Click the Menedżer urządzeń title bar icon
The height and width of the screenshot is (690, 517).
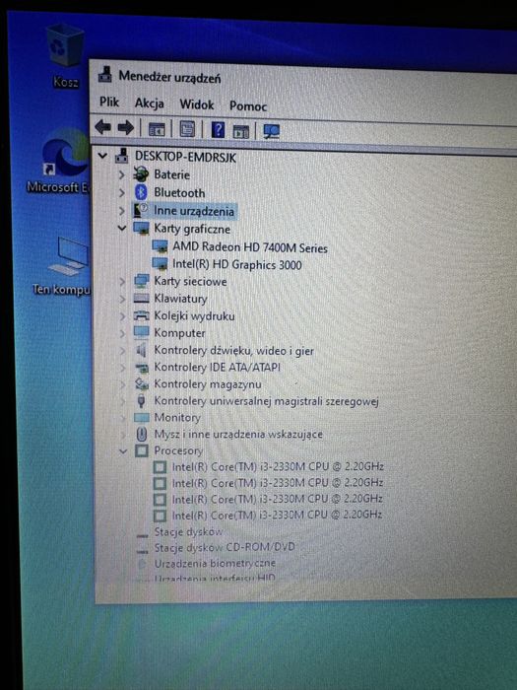[x=104, y=74]
